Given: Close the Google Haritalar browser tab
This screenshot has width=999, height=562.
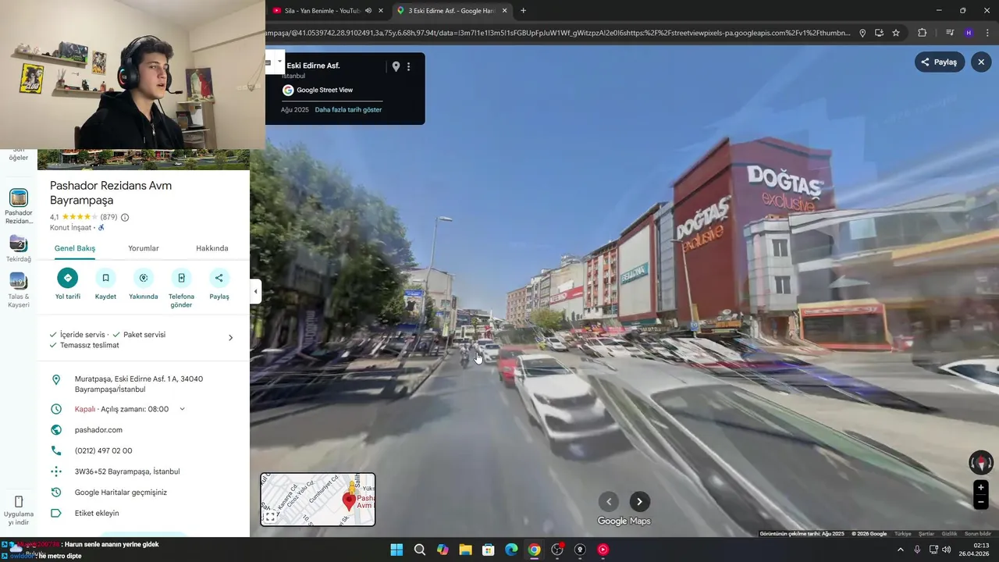Looking at the screenshot, I should [x=504, y=11].
